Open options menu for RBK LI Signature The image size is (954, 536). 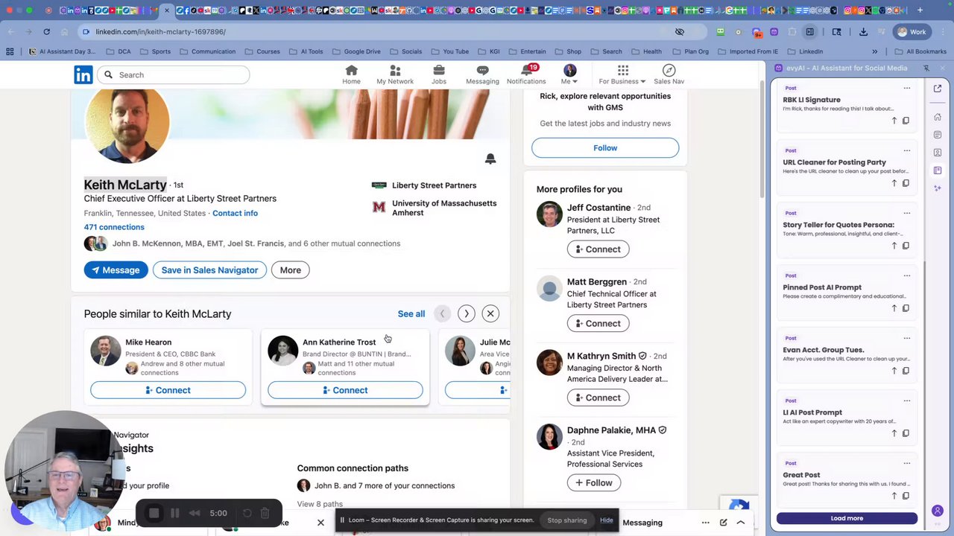(907, 88)
